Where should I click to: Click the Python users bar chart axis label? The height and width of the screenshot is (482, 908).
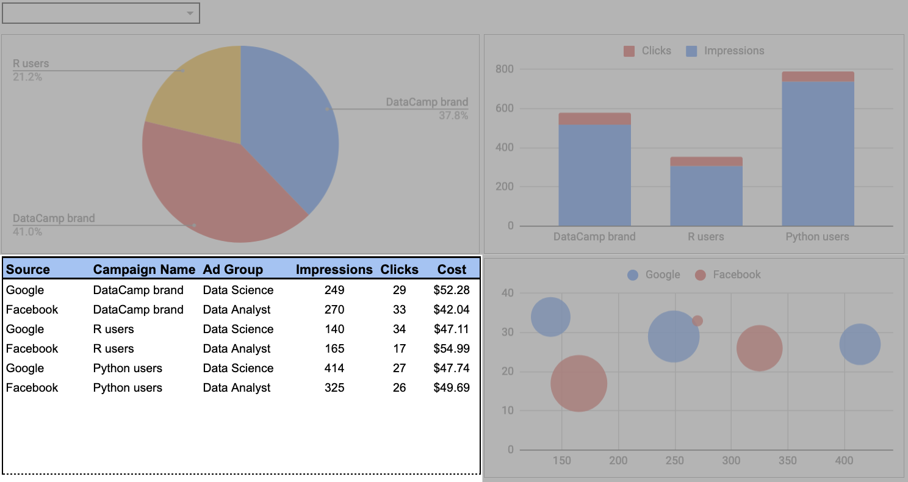pos(817,237)
